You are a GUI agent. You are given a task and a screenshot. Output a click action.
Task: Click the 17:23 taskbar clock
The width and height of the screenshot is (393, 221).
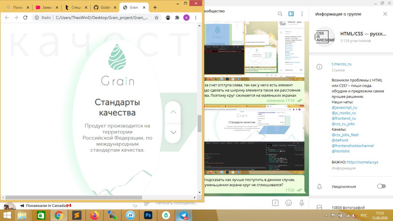pos(380,213)
